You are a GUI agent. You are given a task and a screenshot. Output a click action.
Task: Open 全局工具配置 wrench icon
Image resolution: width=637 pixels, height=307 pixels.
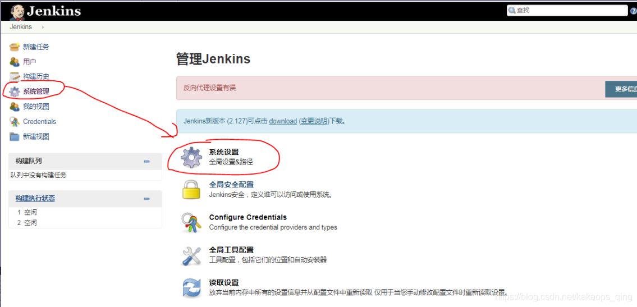pyautogui.click(x=191, y=255)
